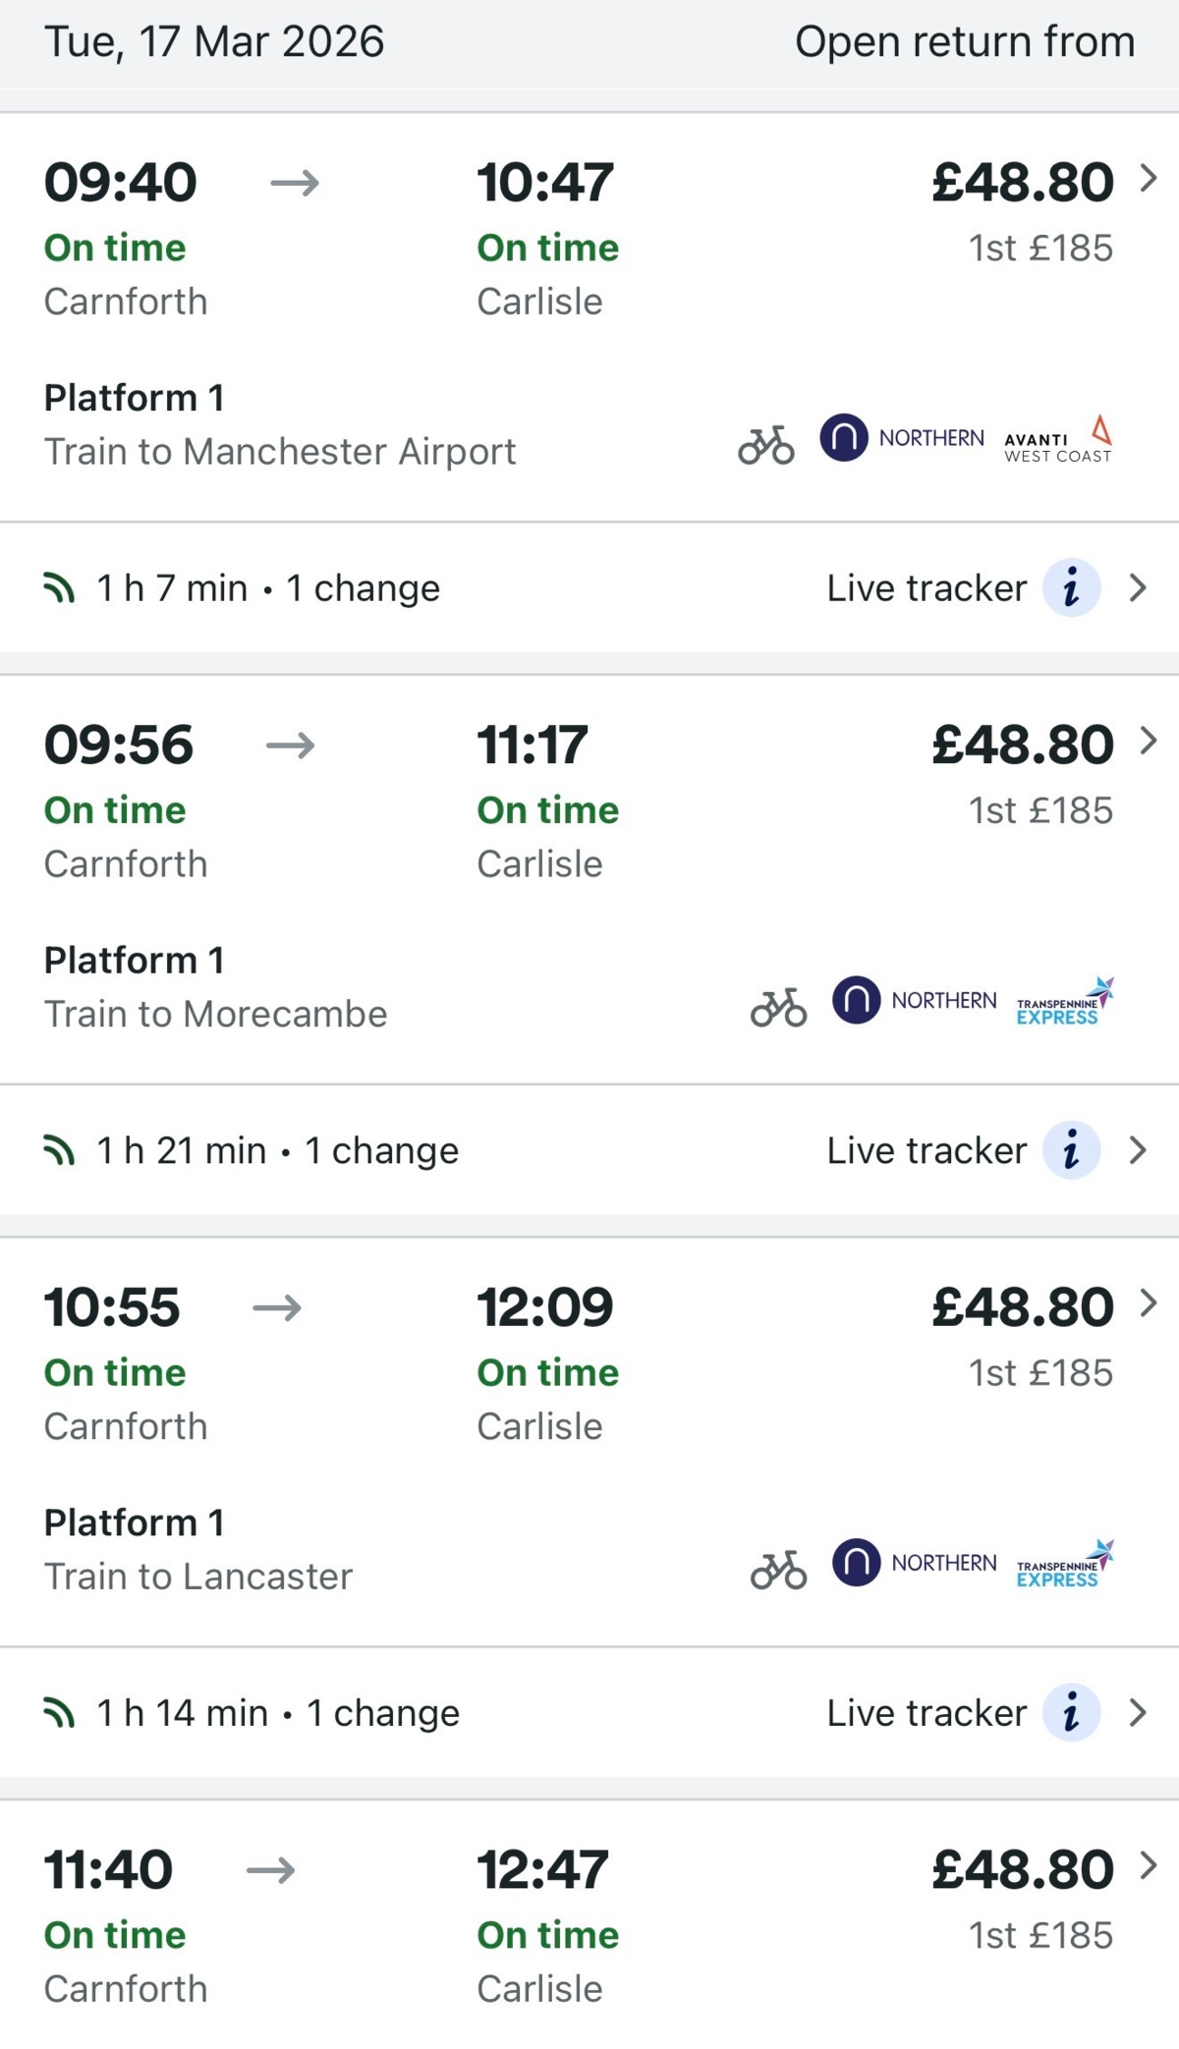
Task: Tap the info icon for the 10:55 train
Action: pos(1070,1713)
